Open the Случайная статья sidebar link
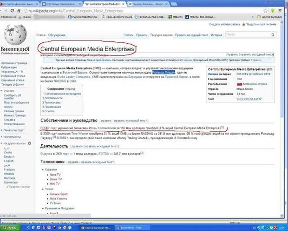This screenshot has width=288, height=231. coord(13,80)
